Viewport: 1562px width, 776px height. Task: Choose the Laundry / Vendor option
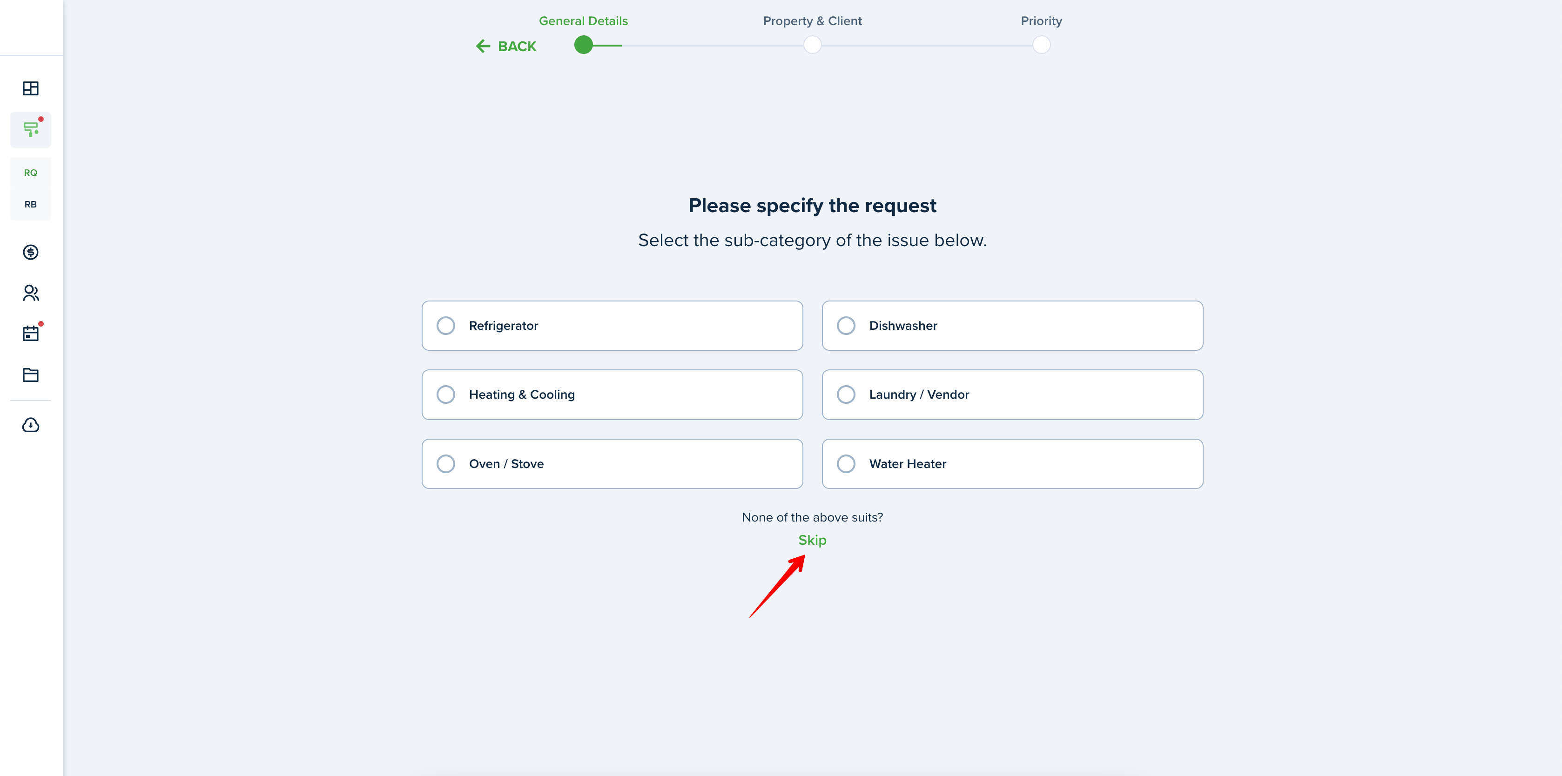[x=1012, y=395]
